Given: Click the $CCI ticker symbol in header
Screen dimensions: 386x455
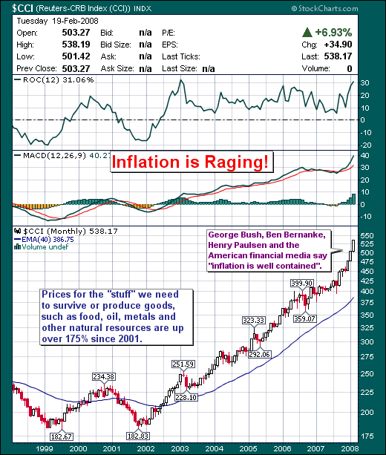Looking at the screenshot, I should (x=22, y=8).
